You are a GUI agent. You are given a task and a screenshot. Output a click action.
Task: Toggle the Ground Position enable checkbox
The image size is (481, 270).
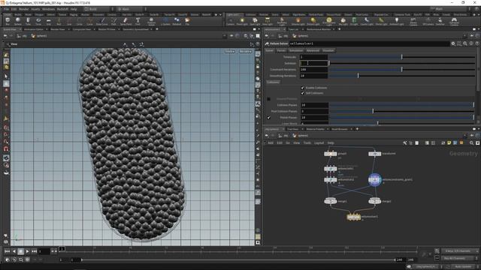(x=269, y=99)
